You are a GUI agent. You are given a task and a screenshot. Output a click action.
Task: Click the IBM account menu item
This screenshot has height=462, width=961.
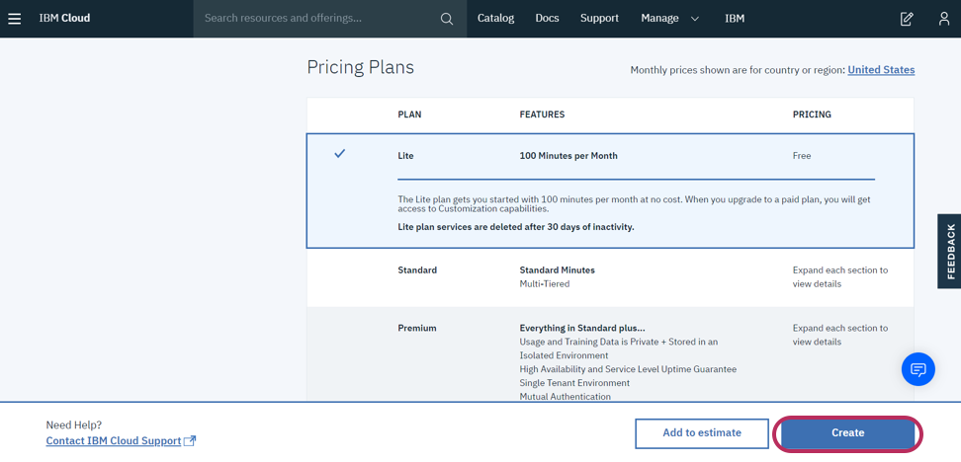coord(735,19)
